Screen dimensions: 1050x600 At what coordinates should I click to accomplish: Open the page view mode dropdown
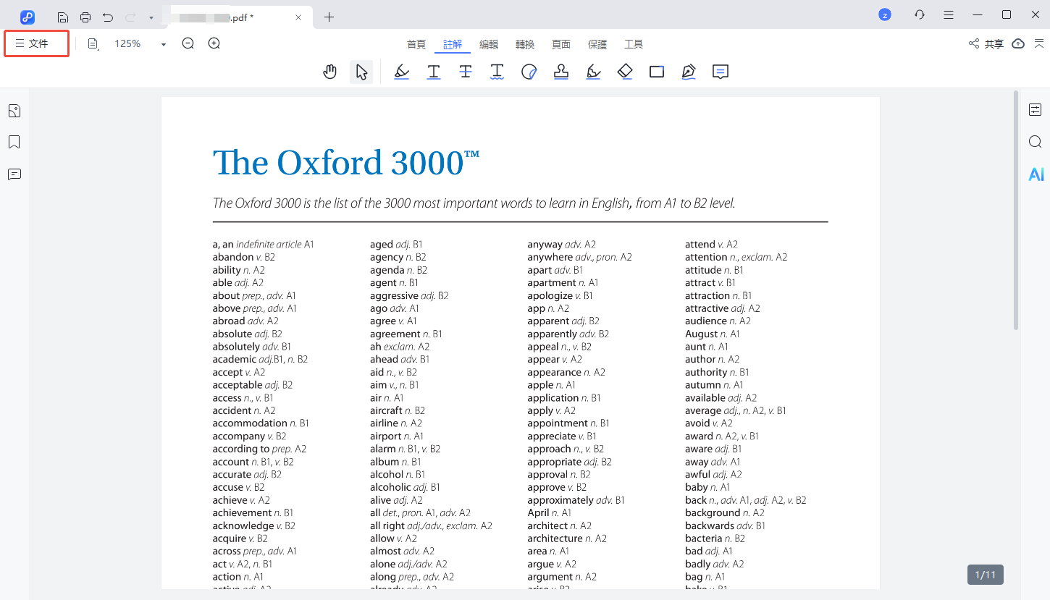[x=93, y=44]
